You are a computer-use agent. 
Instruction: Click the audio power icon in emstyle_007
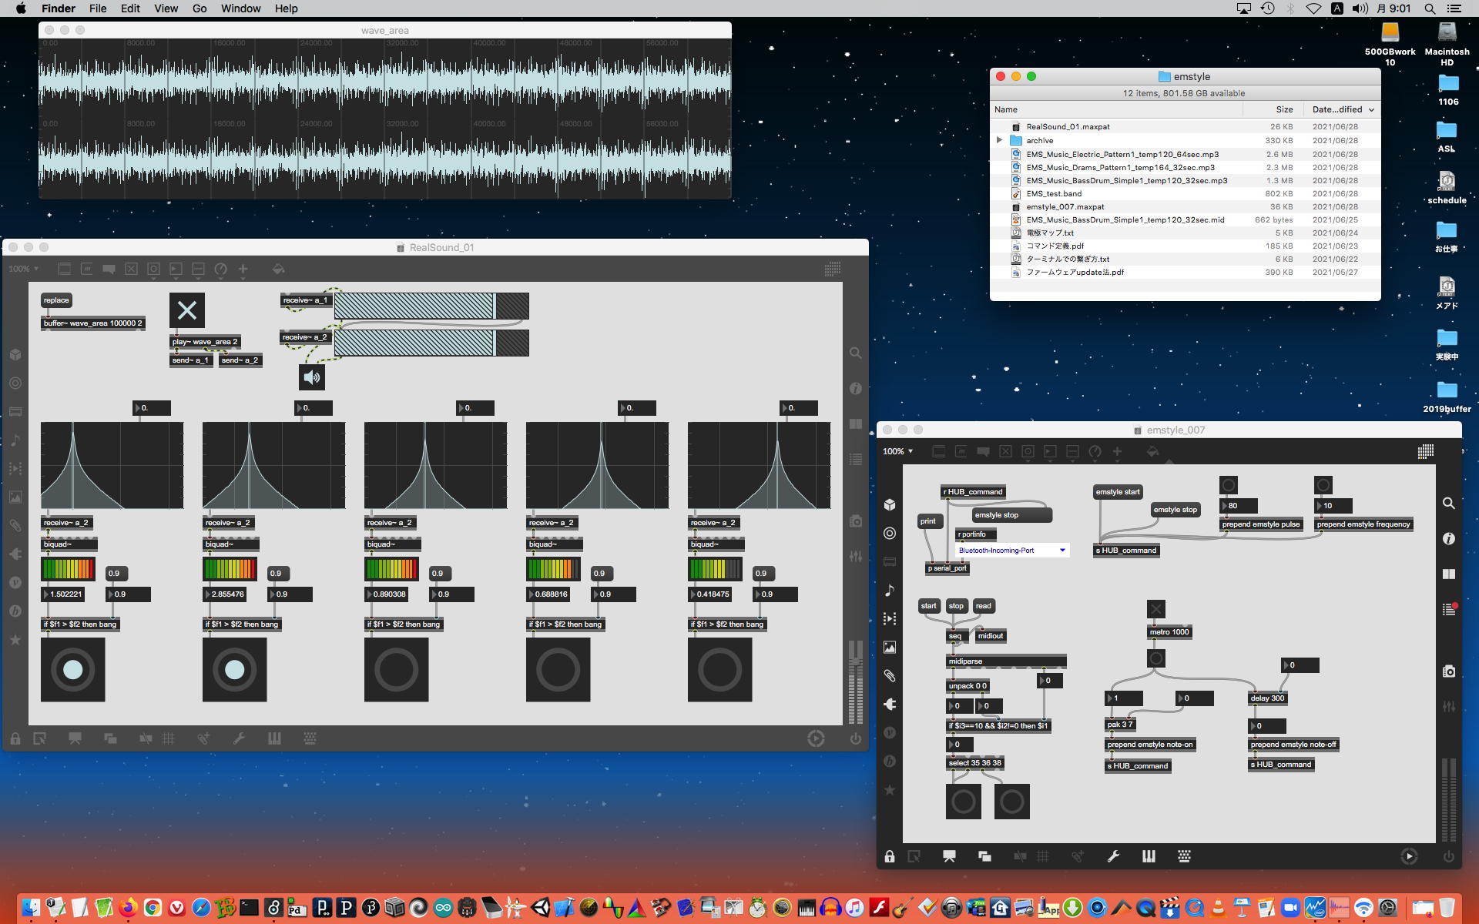(x=1448, y=856)
